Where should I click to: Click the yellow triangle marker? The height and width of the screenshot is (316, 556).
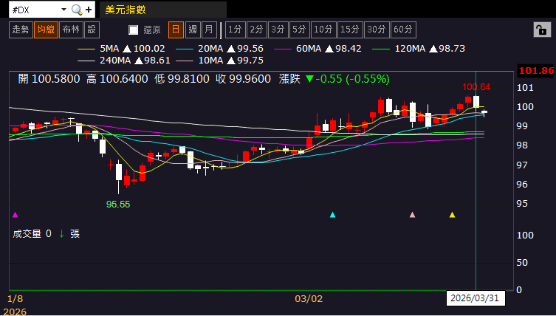point(452,215)
